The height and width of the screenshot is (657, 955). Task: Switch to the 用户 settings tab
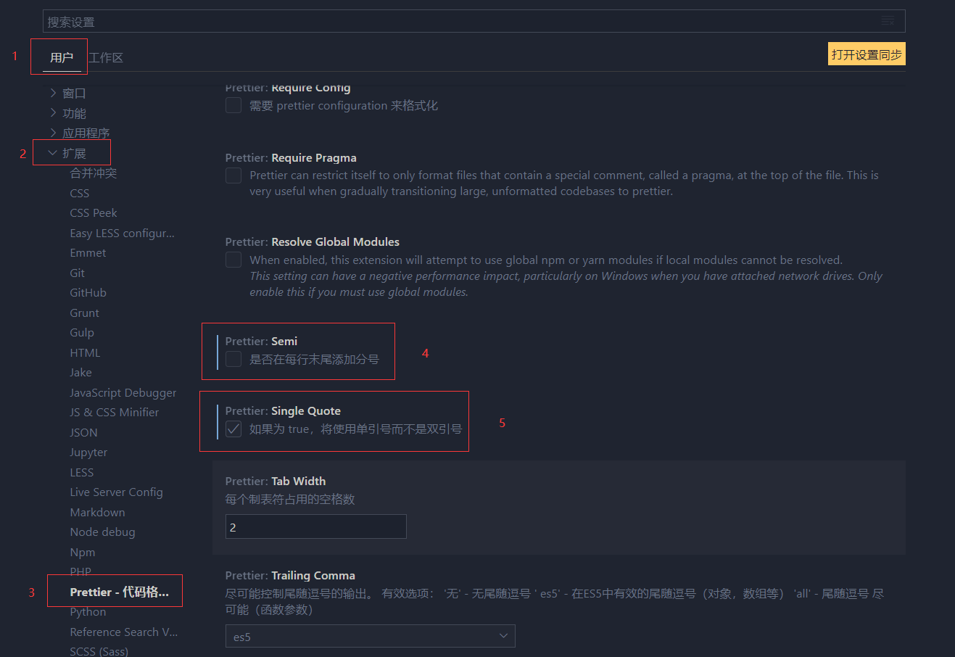tap(62, 57)
